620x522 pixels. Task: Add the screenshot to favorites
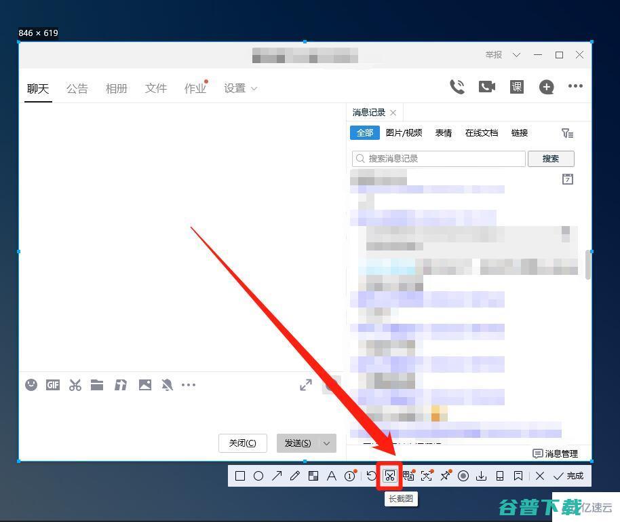pos(518,476)
